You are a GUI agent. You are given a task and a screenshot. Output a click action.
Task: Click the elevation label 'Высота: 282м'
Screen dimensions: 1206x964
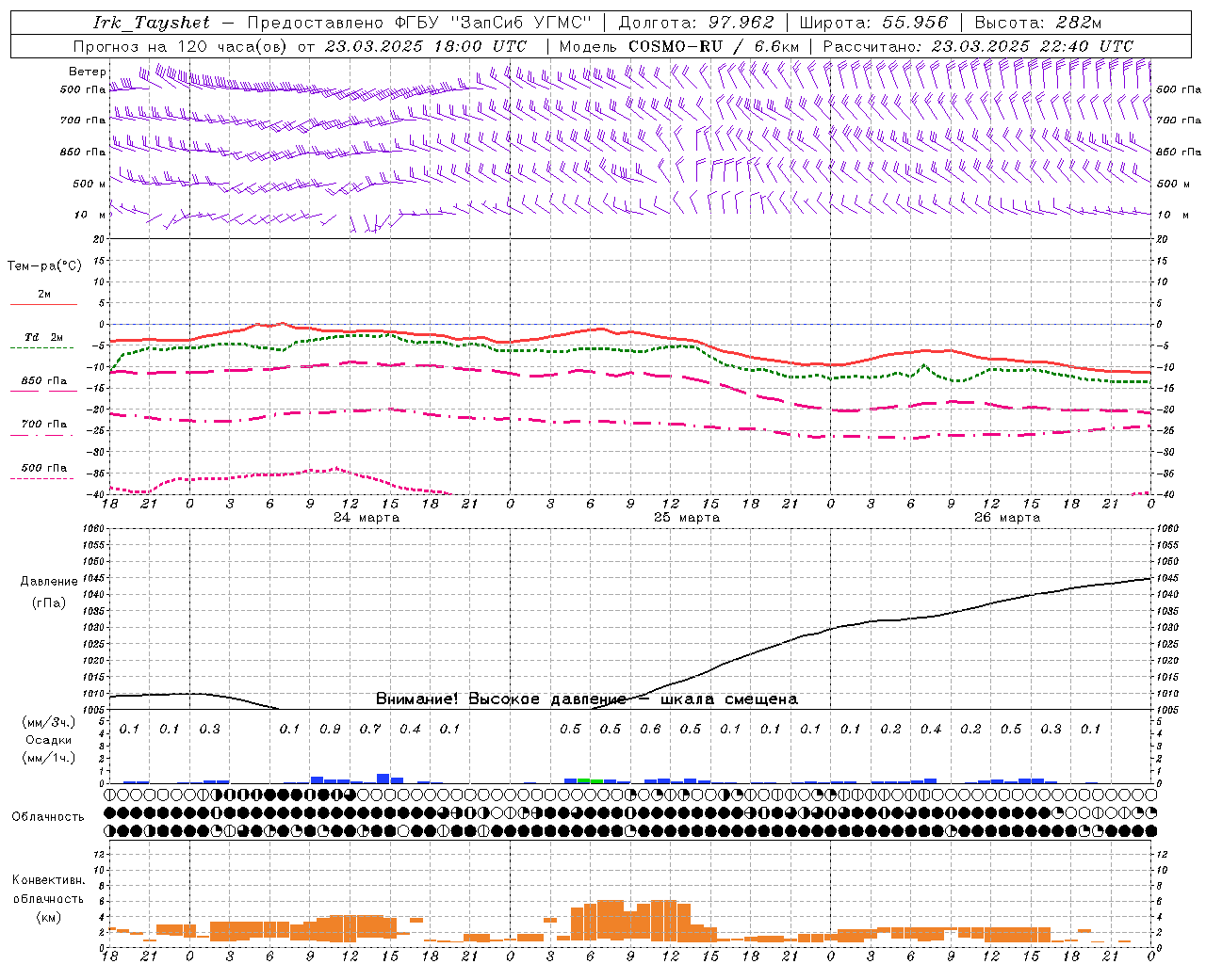(x=1038, y=23)
